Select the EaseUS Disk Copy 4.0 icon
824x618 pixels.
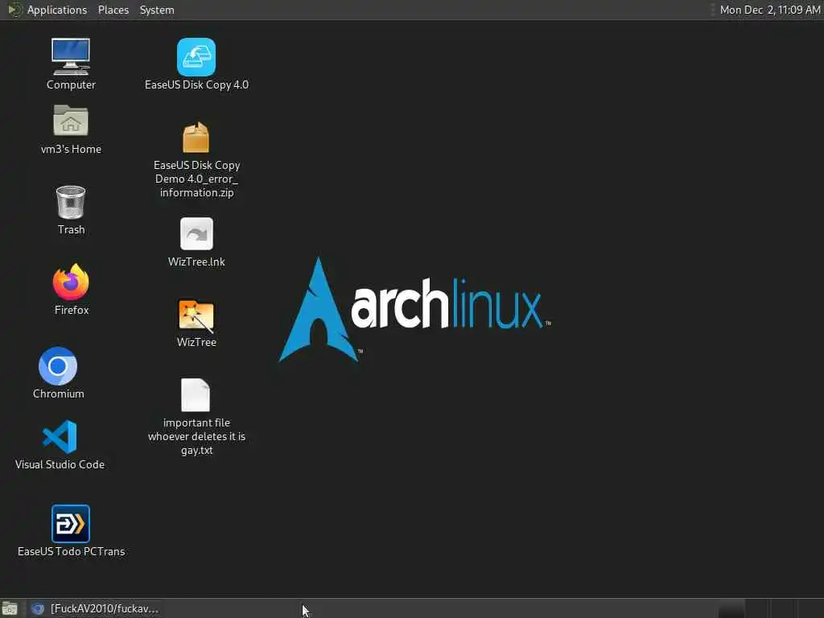(196, 57)
